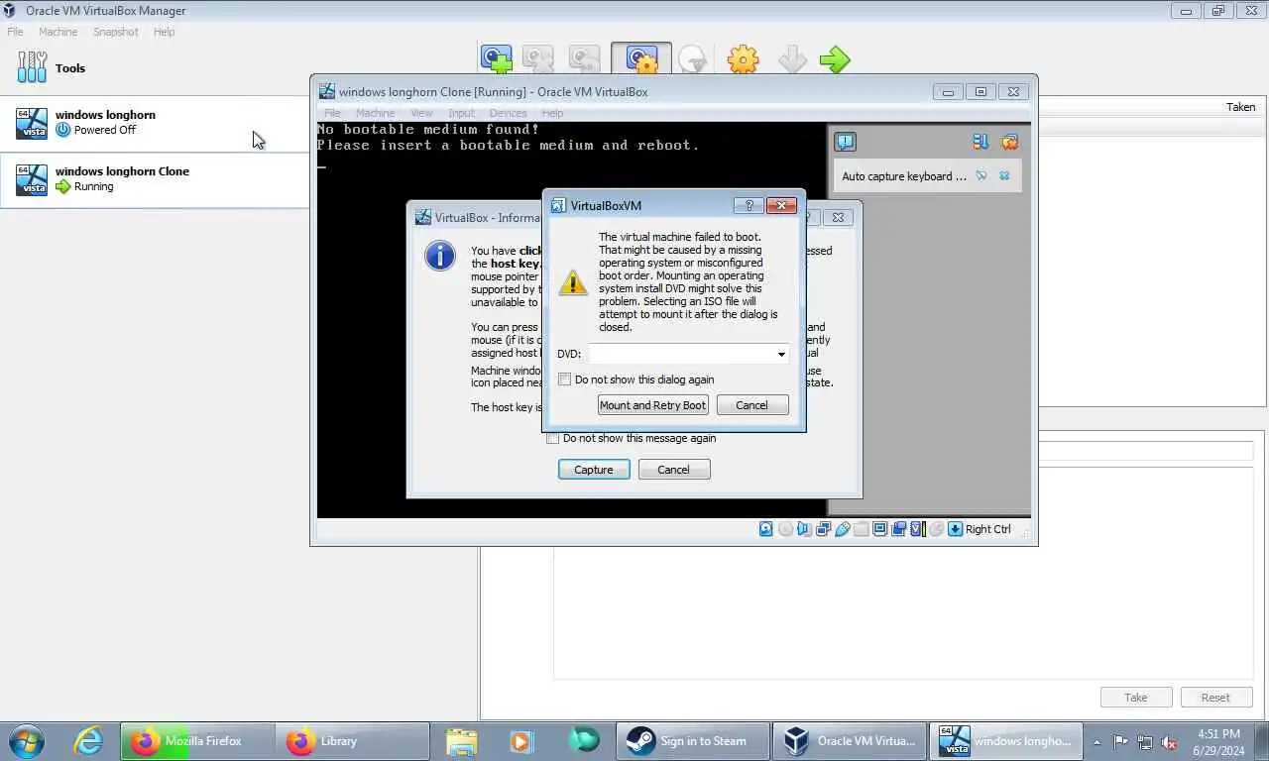
Task: Check 'Do not show this message again'
Action: (x=553, y=438)
